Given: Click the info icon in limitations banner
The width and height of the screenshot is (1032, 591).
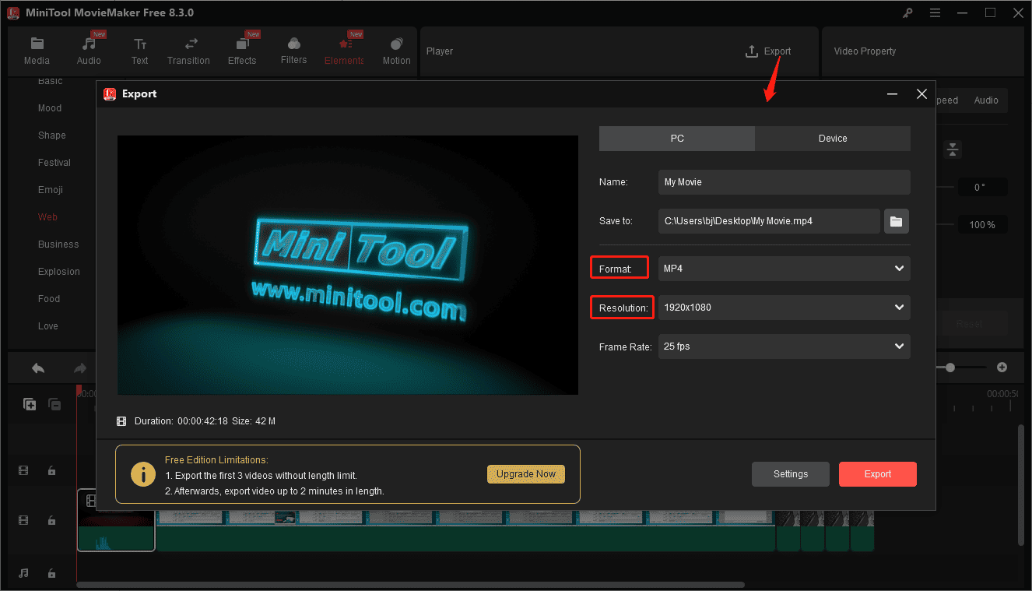Looking at the screenshot, I should [x=142, y=474].
